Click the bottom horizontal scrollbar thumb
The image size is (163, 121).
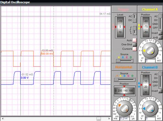coord(99,119)
